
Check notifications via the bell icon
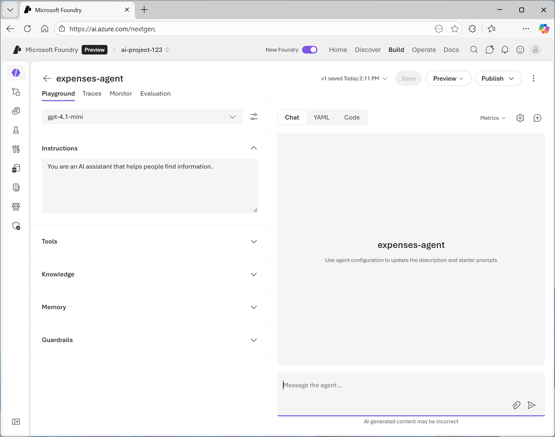tap(505, 49)
